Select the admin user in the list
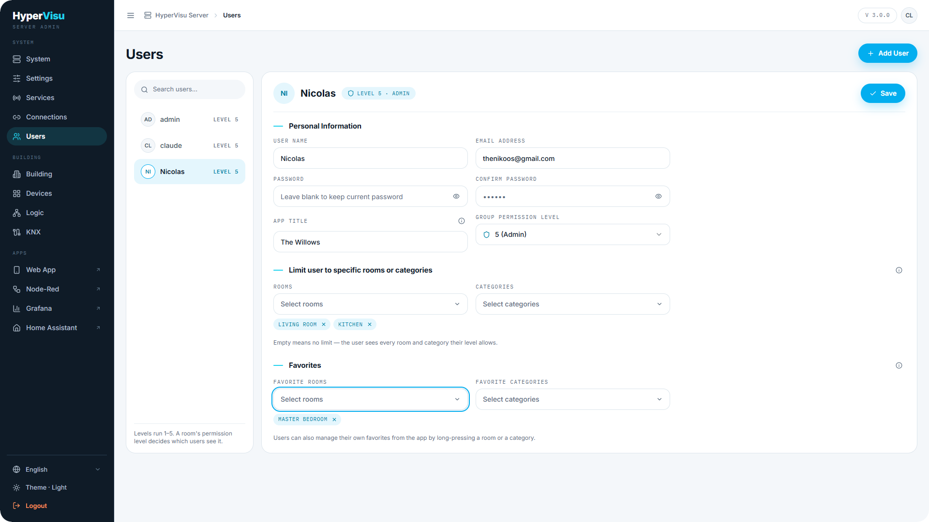929x522 pixels. click(x=190, y=119)
